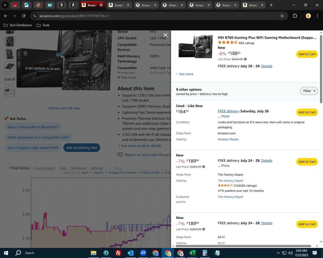
Task: Open the Tools bookmark folder
Action: tap(43, 25)
